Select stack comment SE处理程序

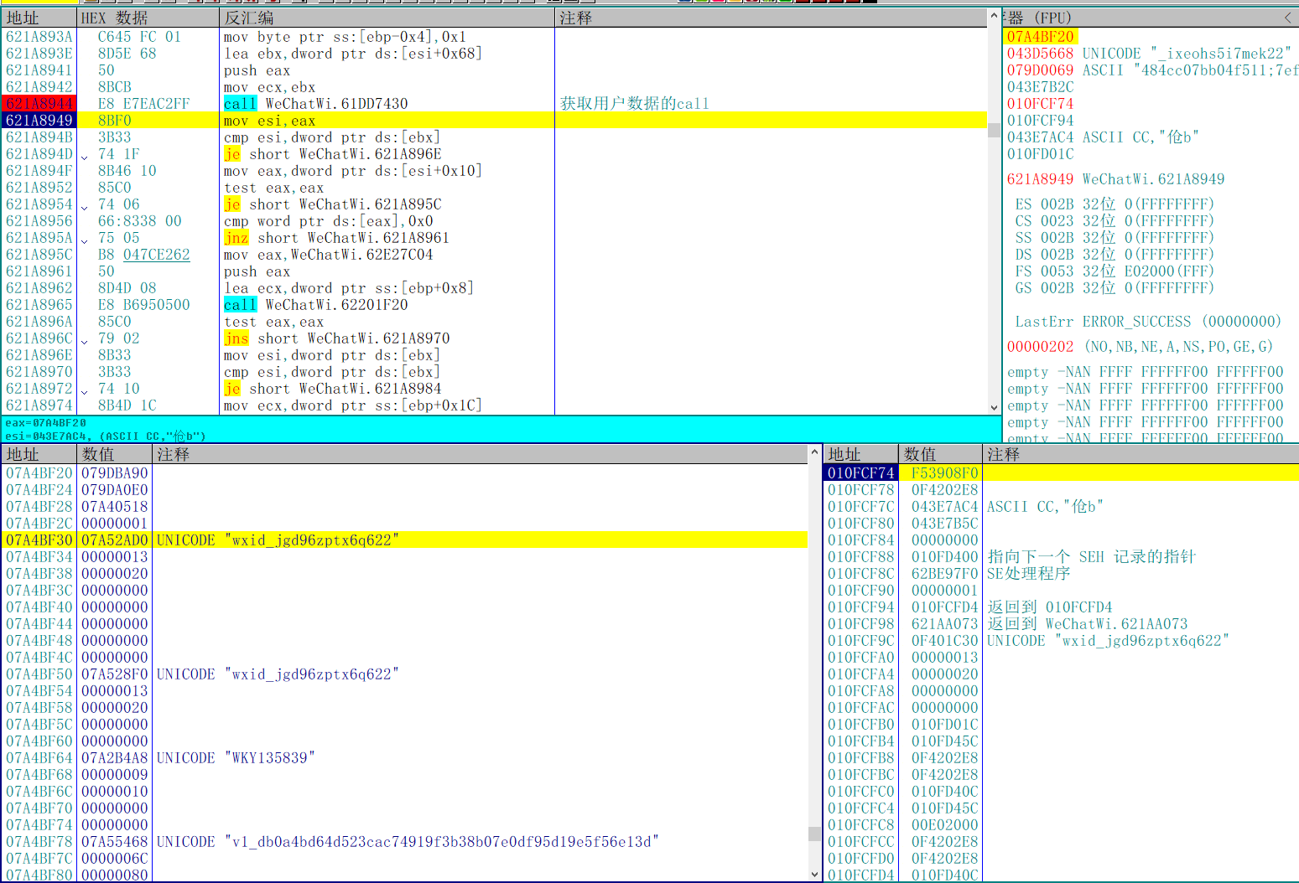point(1028,574)
